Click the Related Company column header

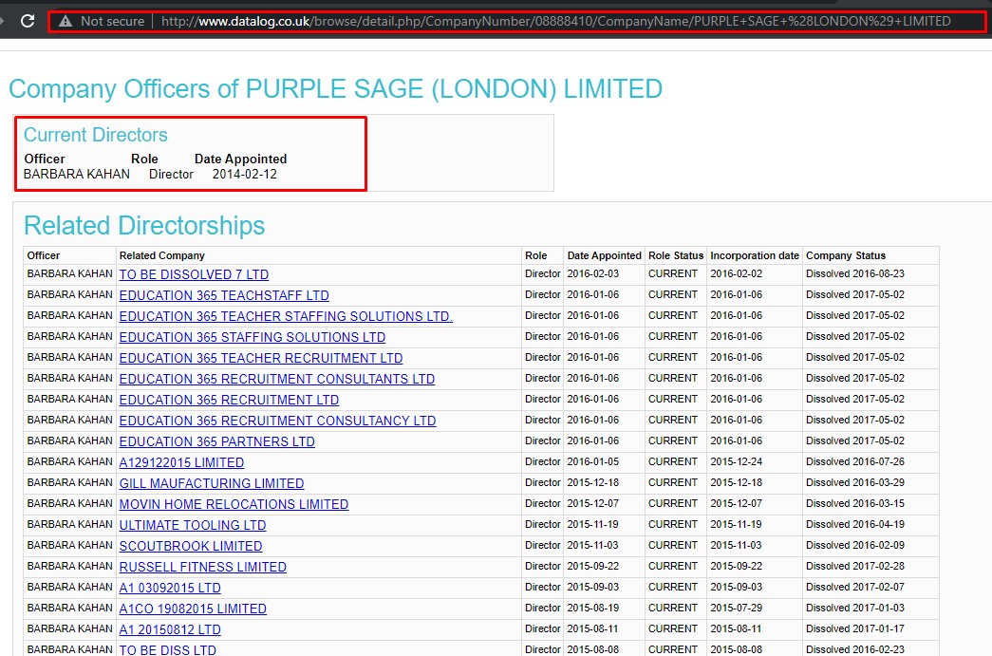(162, 255)
